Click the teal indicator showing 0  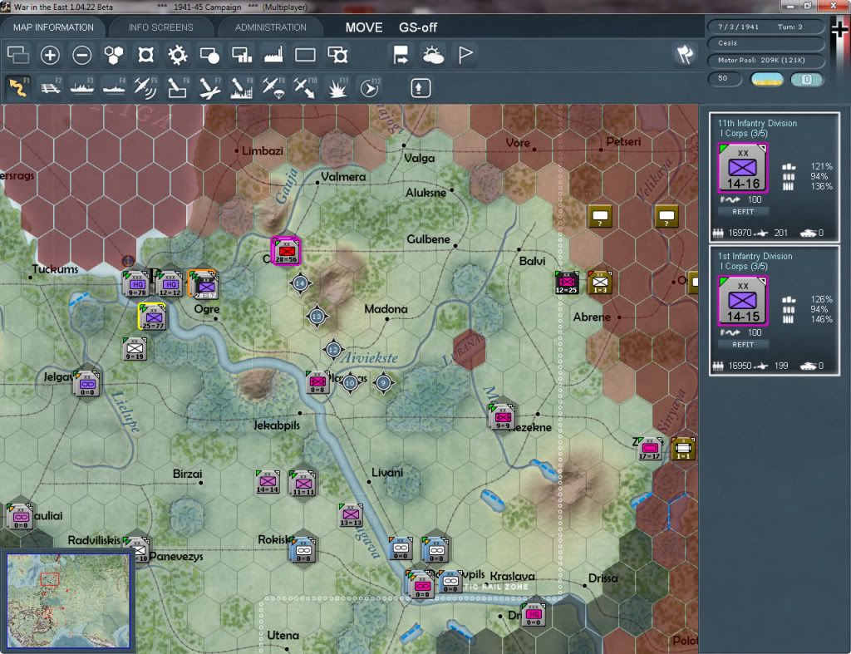click(806, 79)
